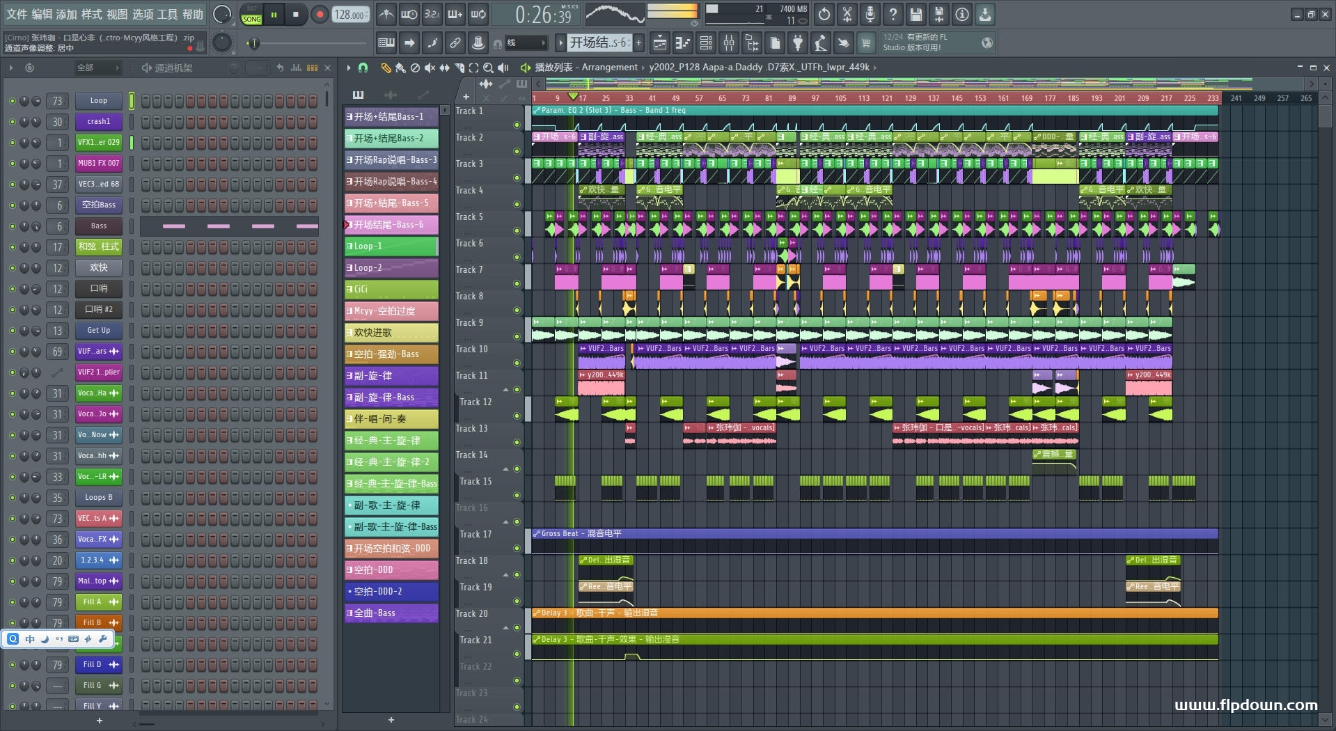This screenshot has width=1336, height=731.
Task: Click the record button in transport
Action: pyautogui.click(x=320, y=15)
